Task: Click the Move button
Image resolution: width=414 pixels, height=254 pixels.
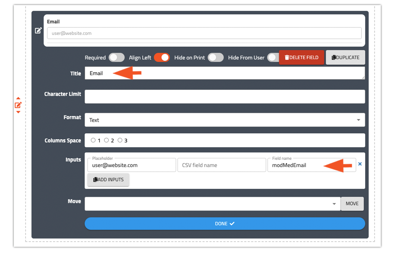Action: pos(352,204)
